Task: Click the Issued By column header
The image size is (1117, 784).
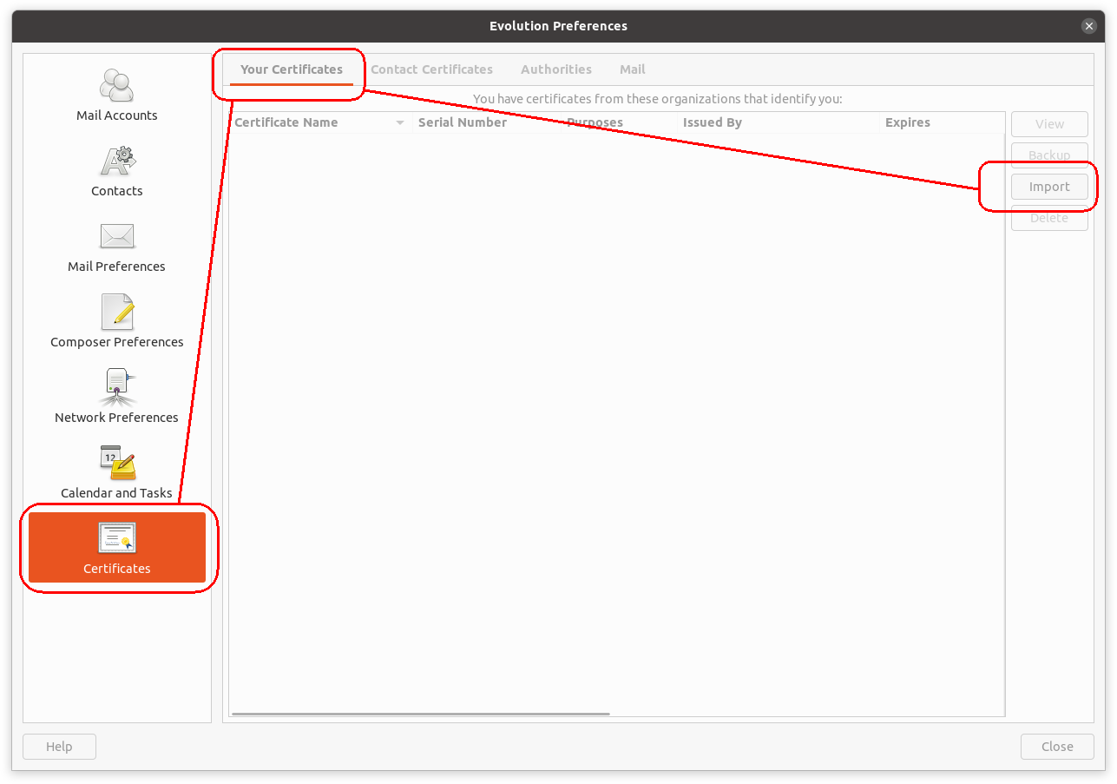Action: tap(713, 122)
